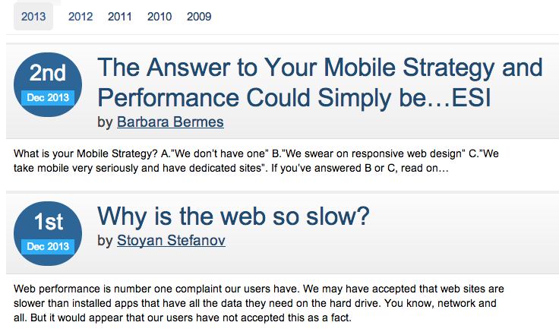Click the large '2nd' ordinal in the circle
Screen dimensions: 559x335
click(x=48, y=73)
